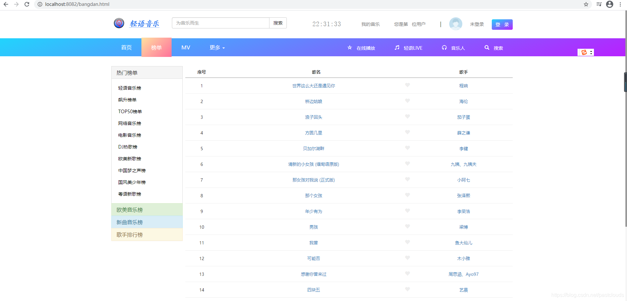
Task: Like the song 世界这么大还是遇见你 with its heart icon
Action: point(407,85)
